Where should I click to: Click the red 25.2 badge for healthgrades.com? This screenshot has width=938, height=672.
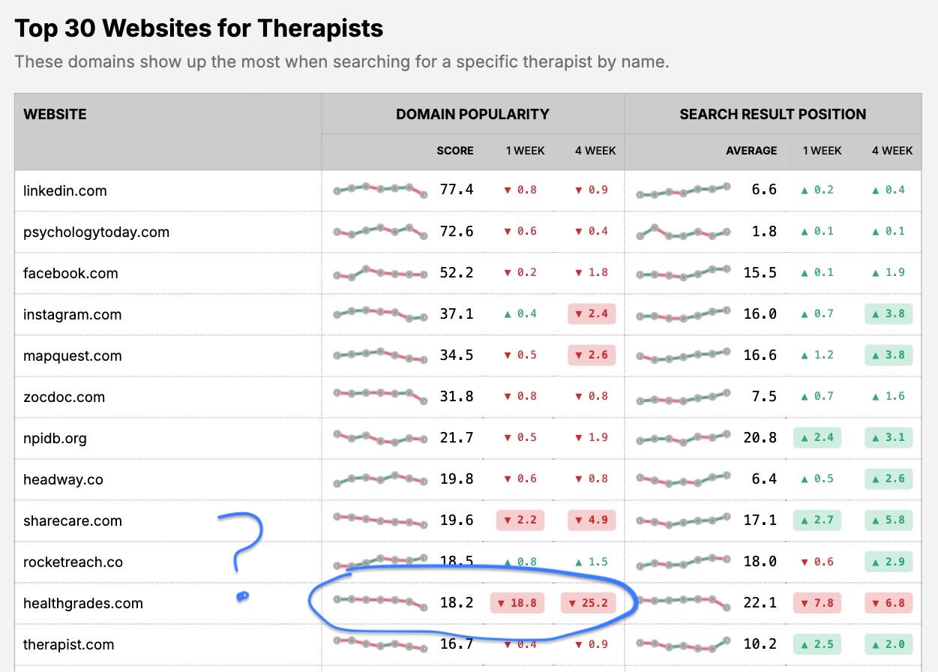(589, 603)
